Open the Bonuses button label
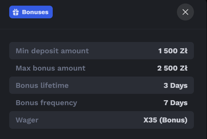The width and height of the screenshot is (207, 139). tap(35, 12)
